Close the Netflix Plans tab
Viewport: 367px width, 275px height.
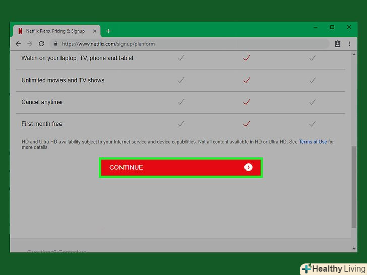(95, 31)
